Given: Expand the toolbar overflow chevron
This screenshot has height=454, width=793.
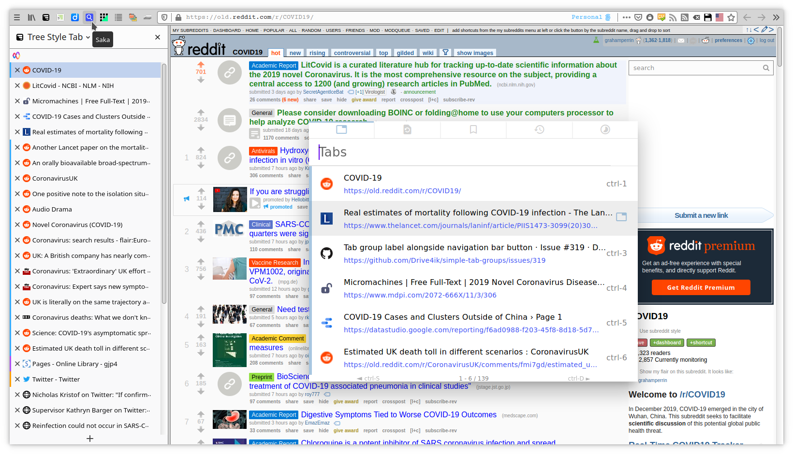Looking at the screenshot, I should 776,17.
